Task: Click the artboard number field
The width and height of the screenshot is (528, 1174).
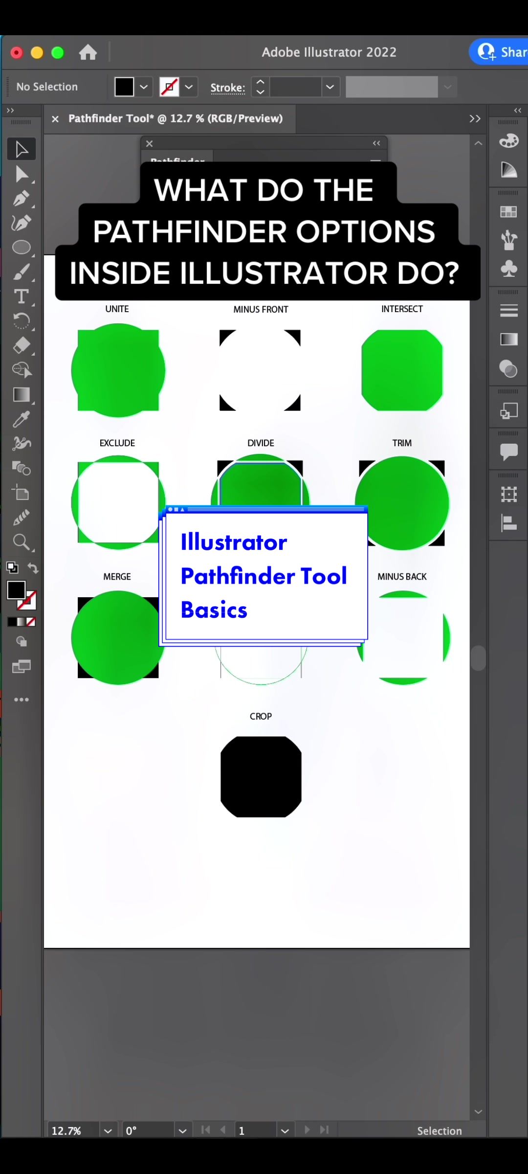Action: pos(256,1130)
